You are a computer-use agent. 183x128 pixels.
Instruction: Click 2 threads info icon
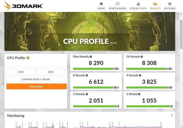[87, 94]
